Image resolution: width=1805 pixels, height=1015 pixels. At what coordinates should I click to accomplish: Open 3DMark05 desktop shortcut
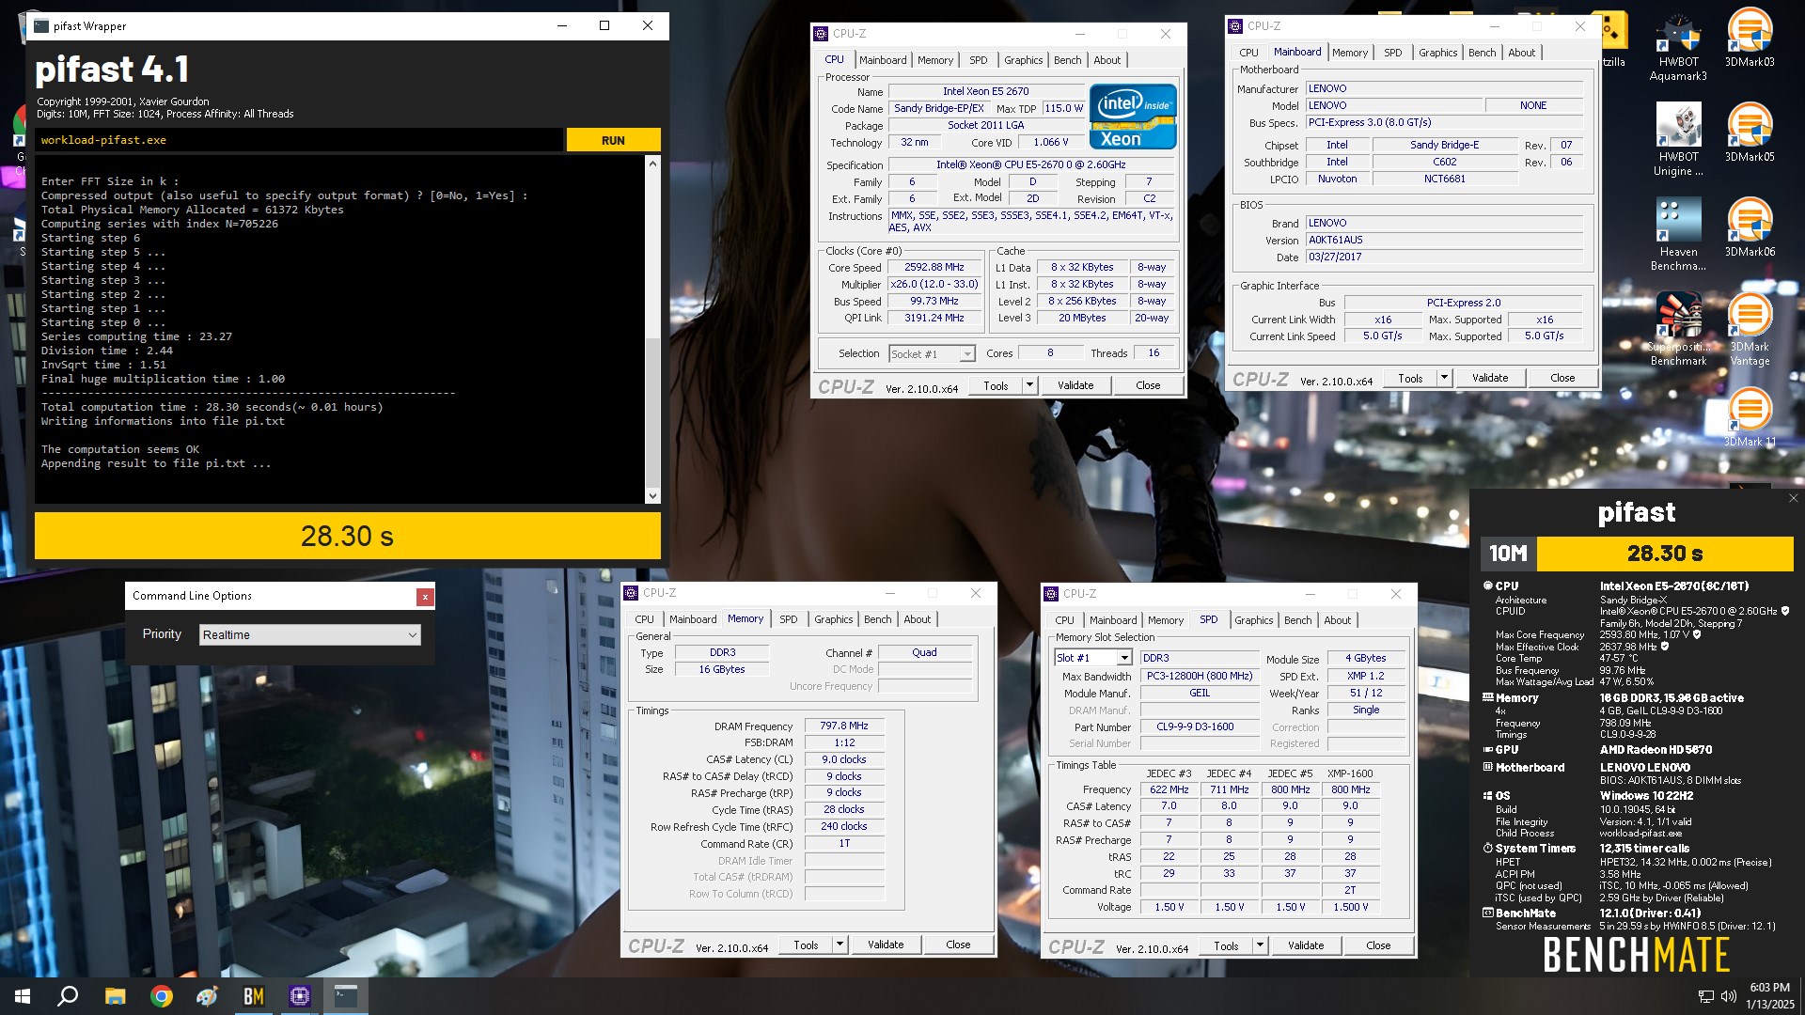1750,133
